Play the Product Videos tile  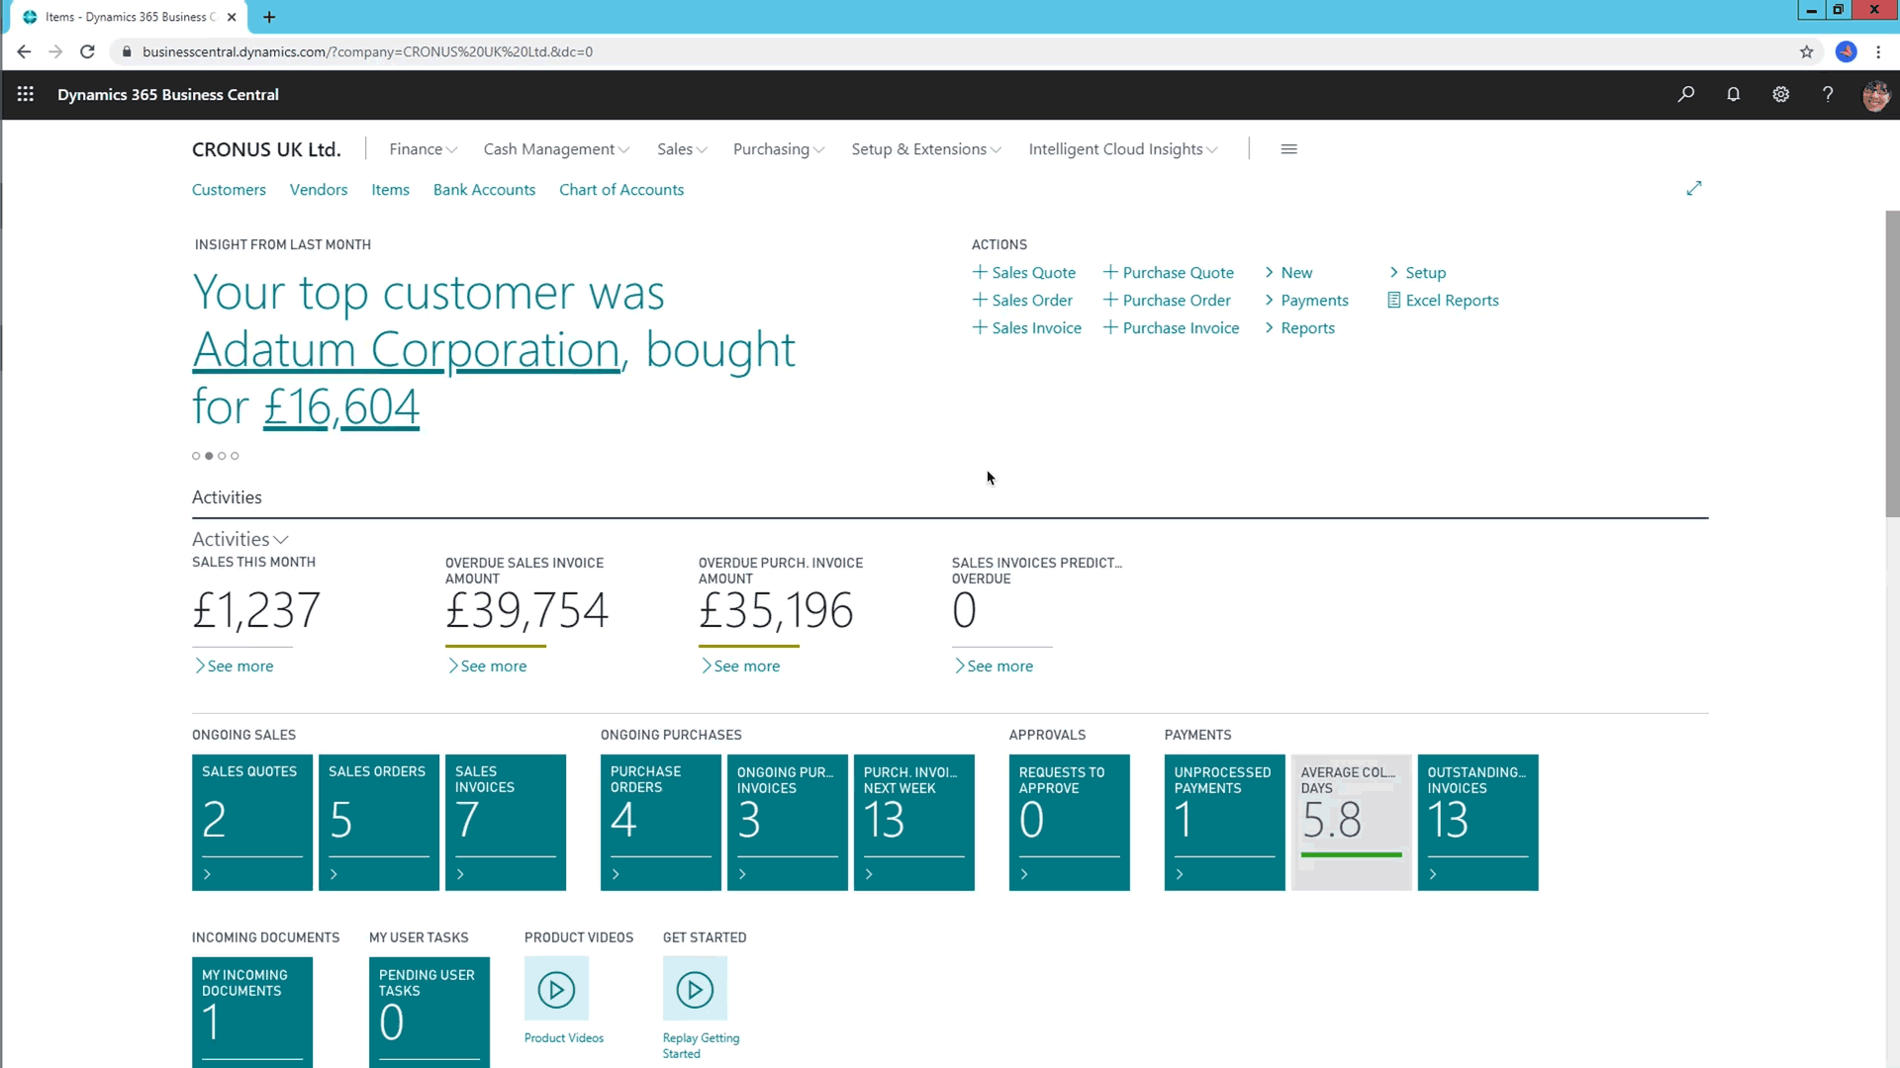[556, 989]
